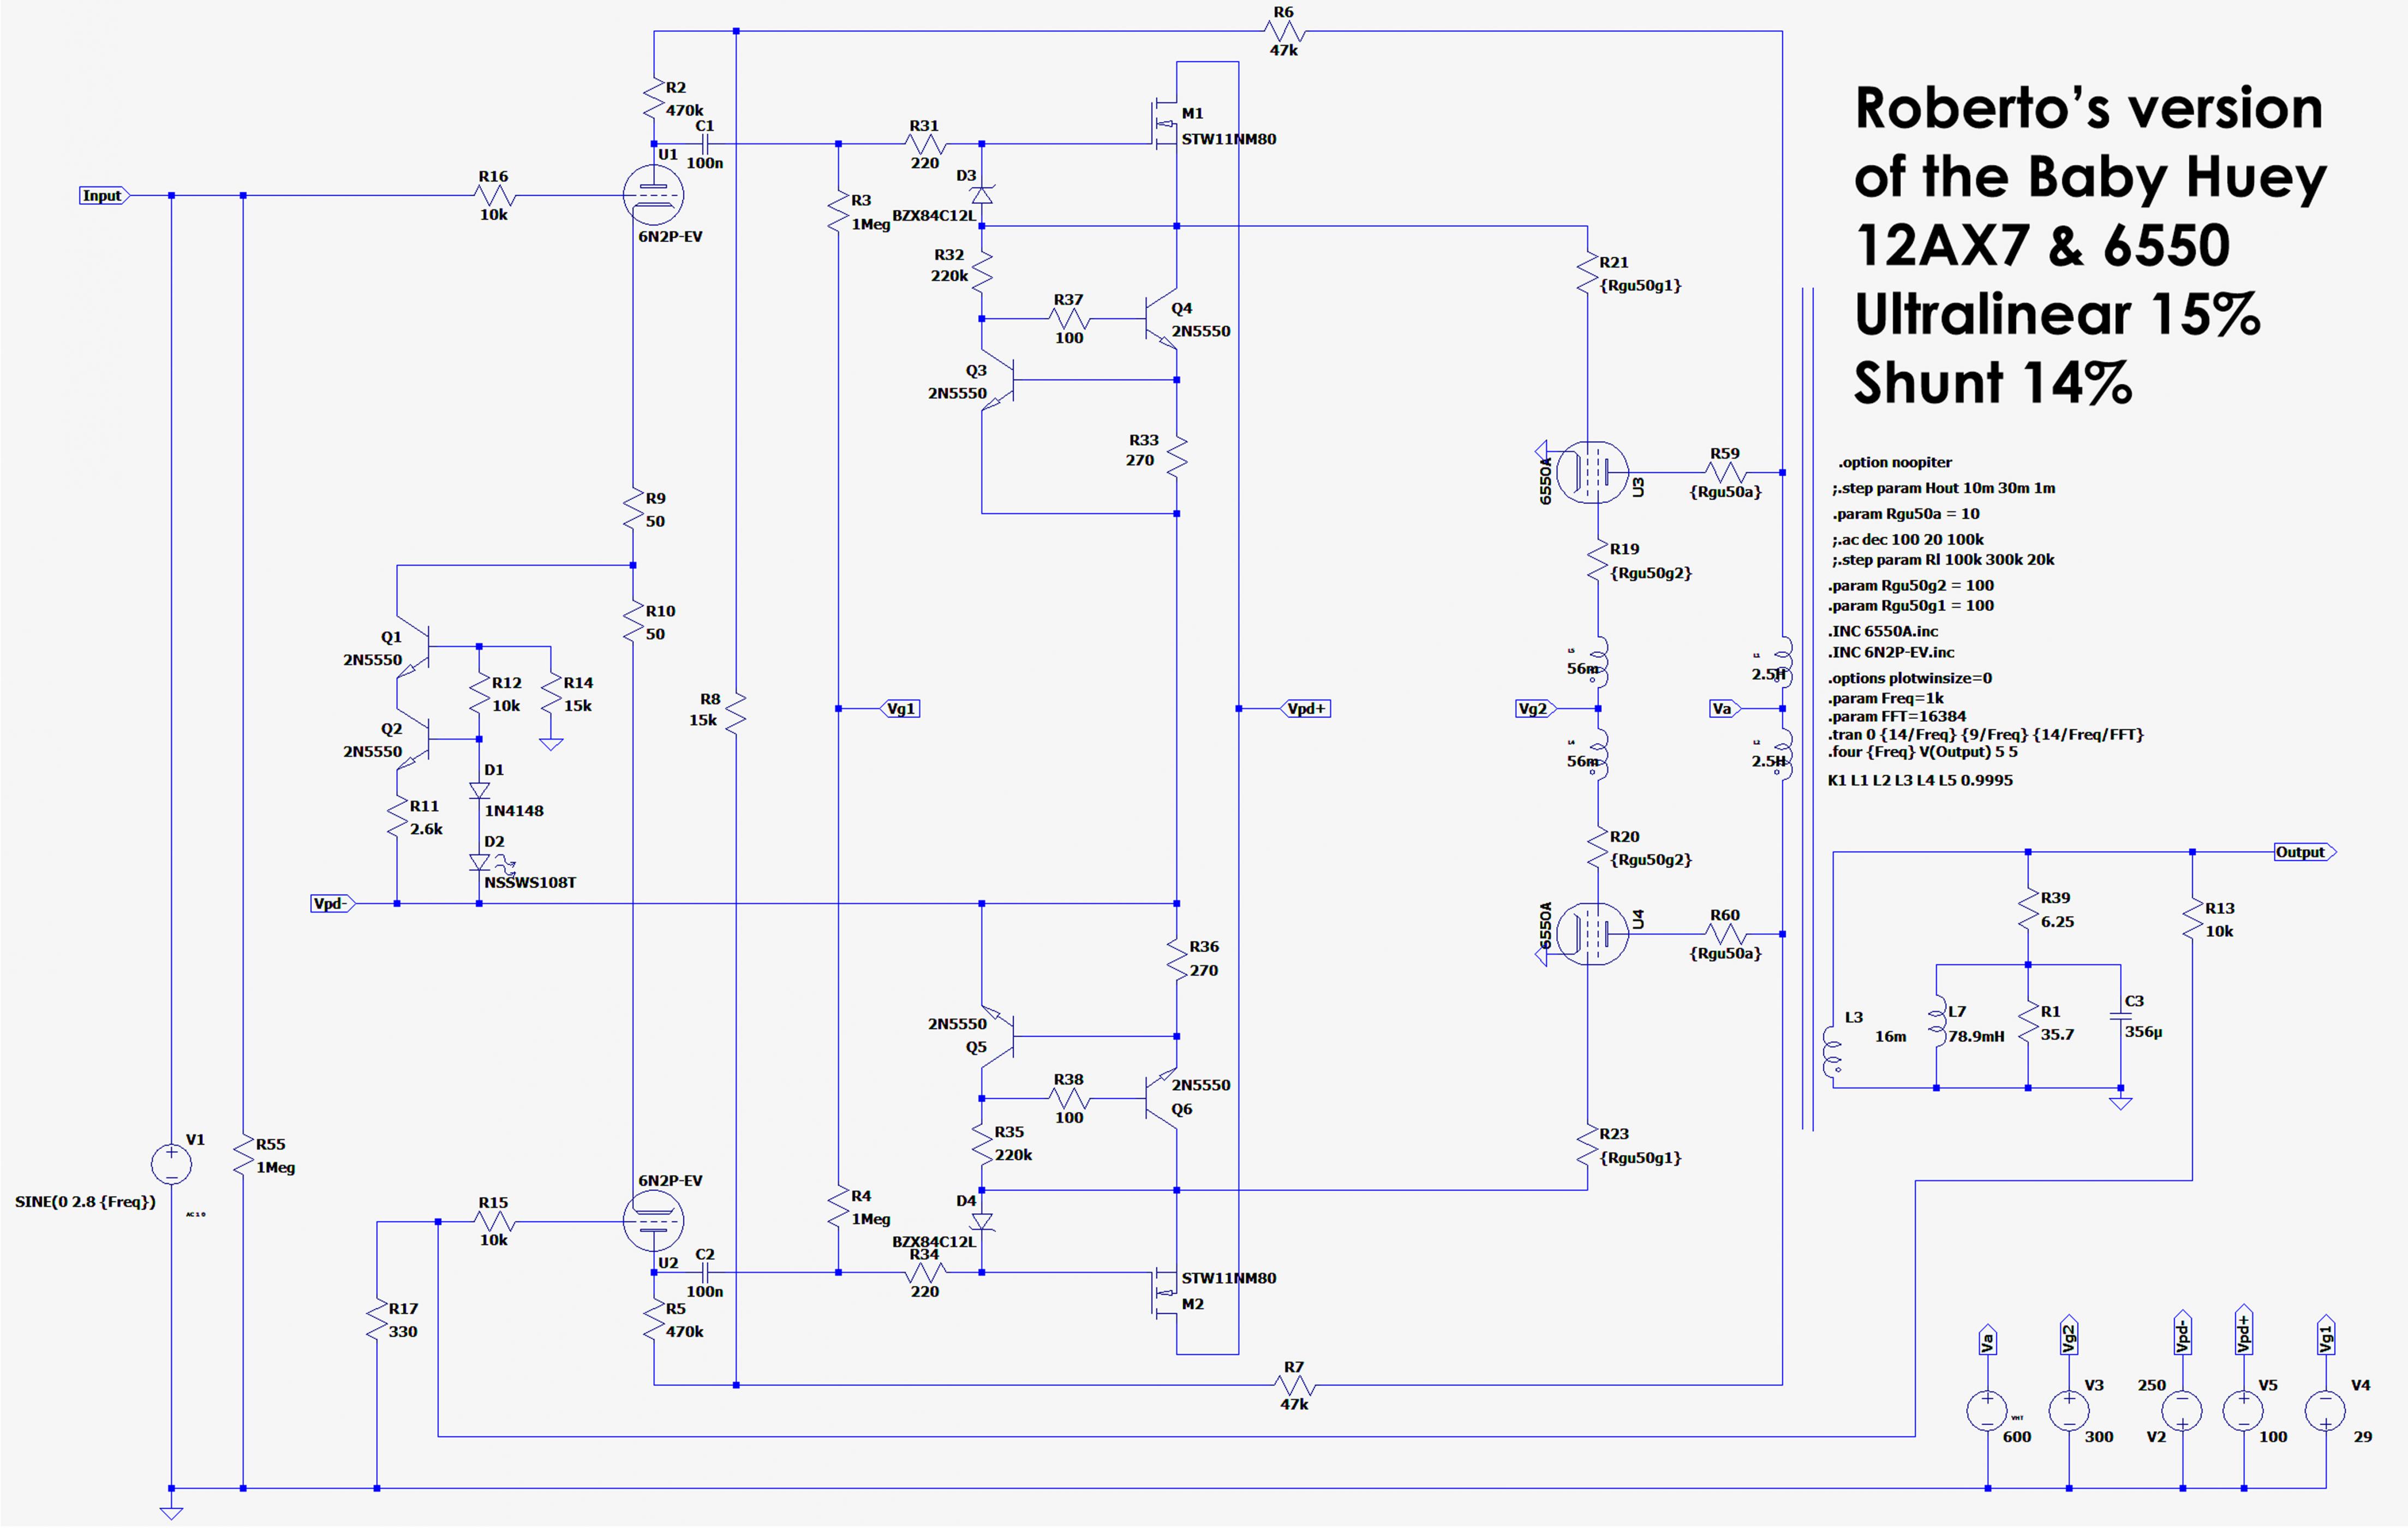Select the ".option noopiter" directive
This screenshot has width=2408, height=1528.
click(1894, 462)
